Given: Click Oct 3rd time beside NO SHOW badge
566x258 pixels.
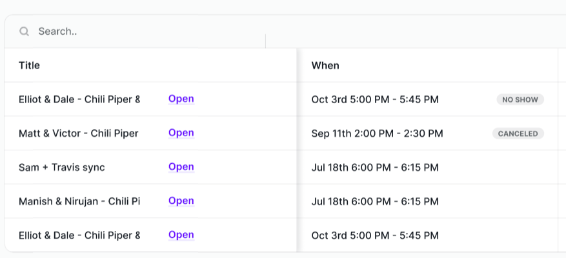Looking at the screenshot, I should tap(375, 99).
